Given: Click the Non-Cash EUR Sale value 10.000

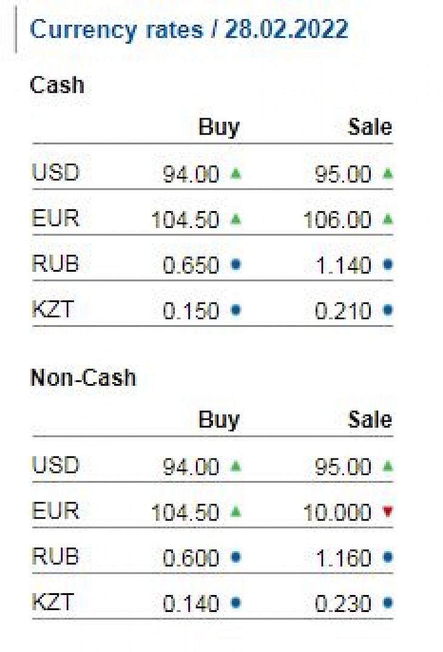Looking at the screenshot, I should (x=337, y=513).
